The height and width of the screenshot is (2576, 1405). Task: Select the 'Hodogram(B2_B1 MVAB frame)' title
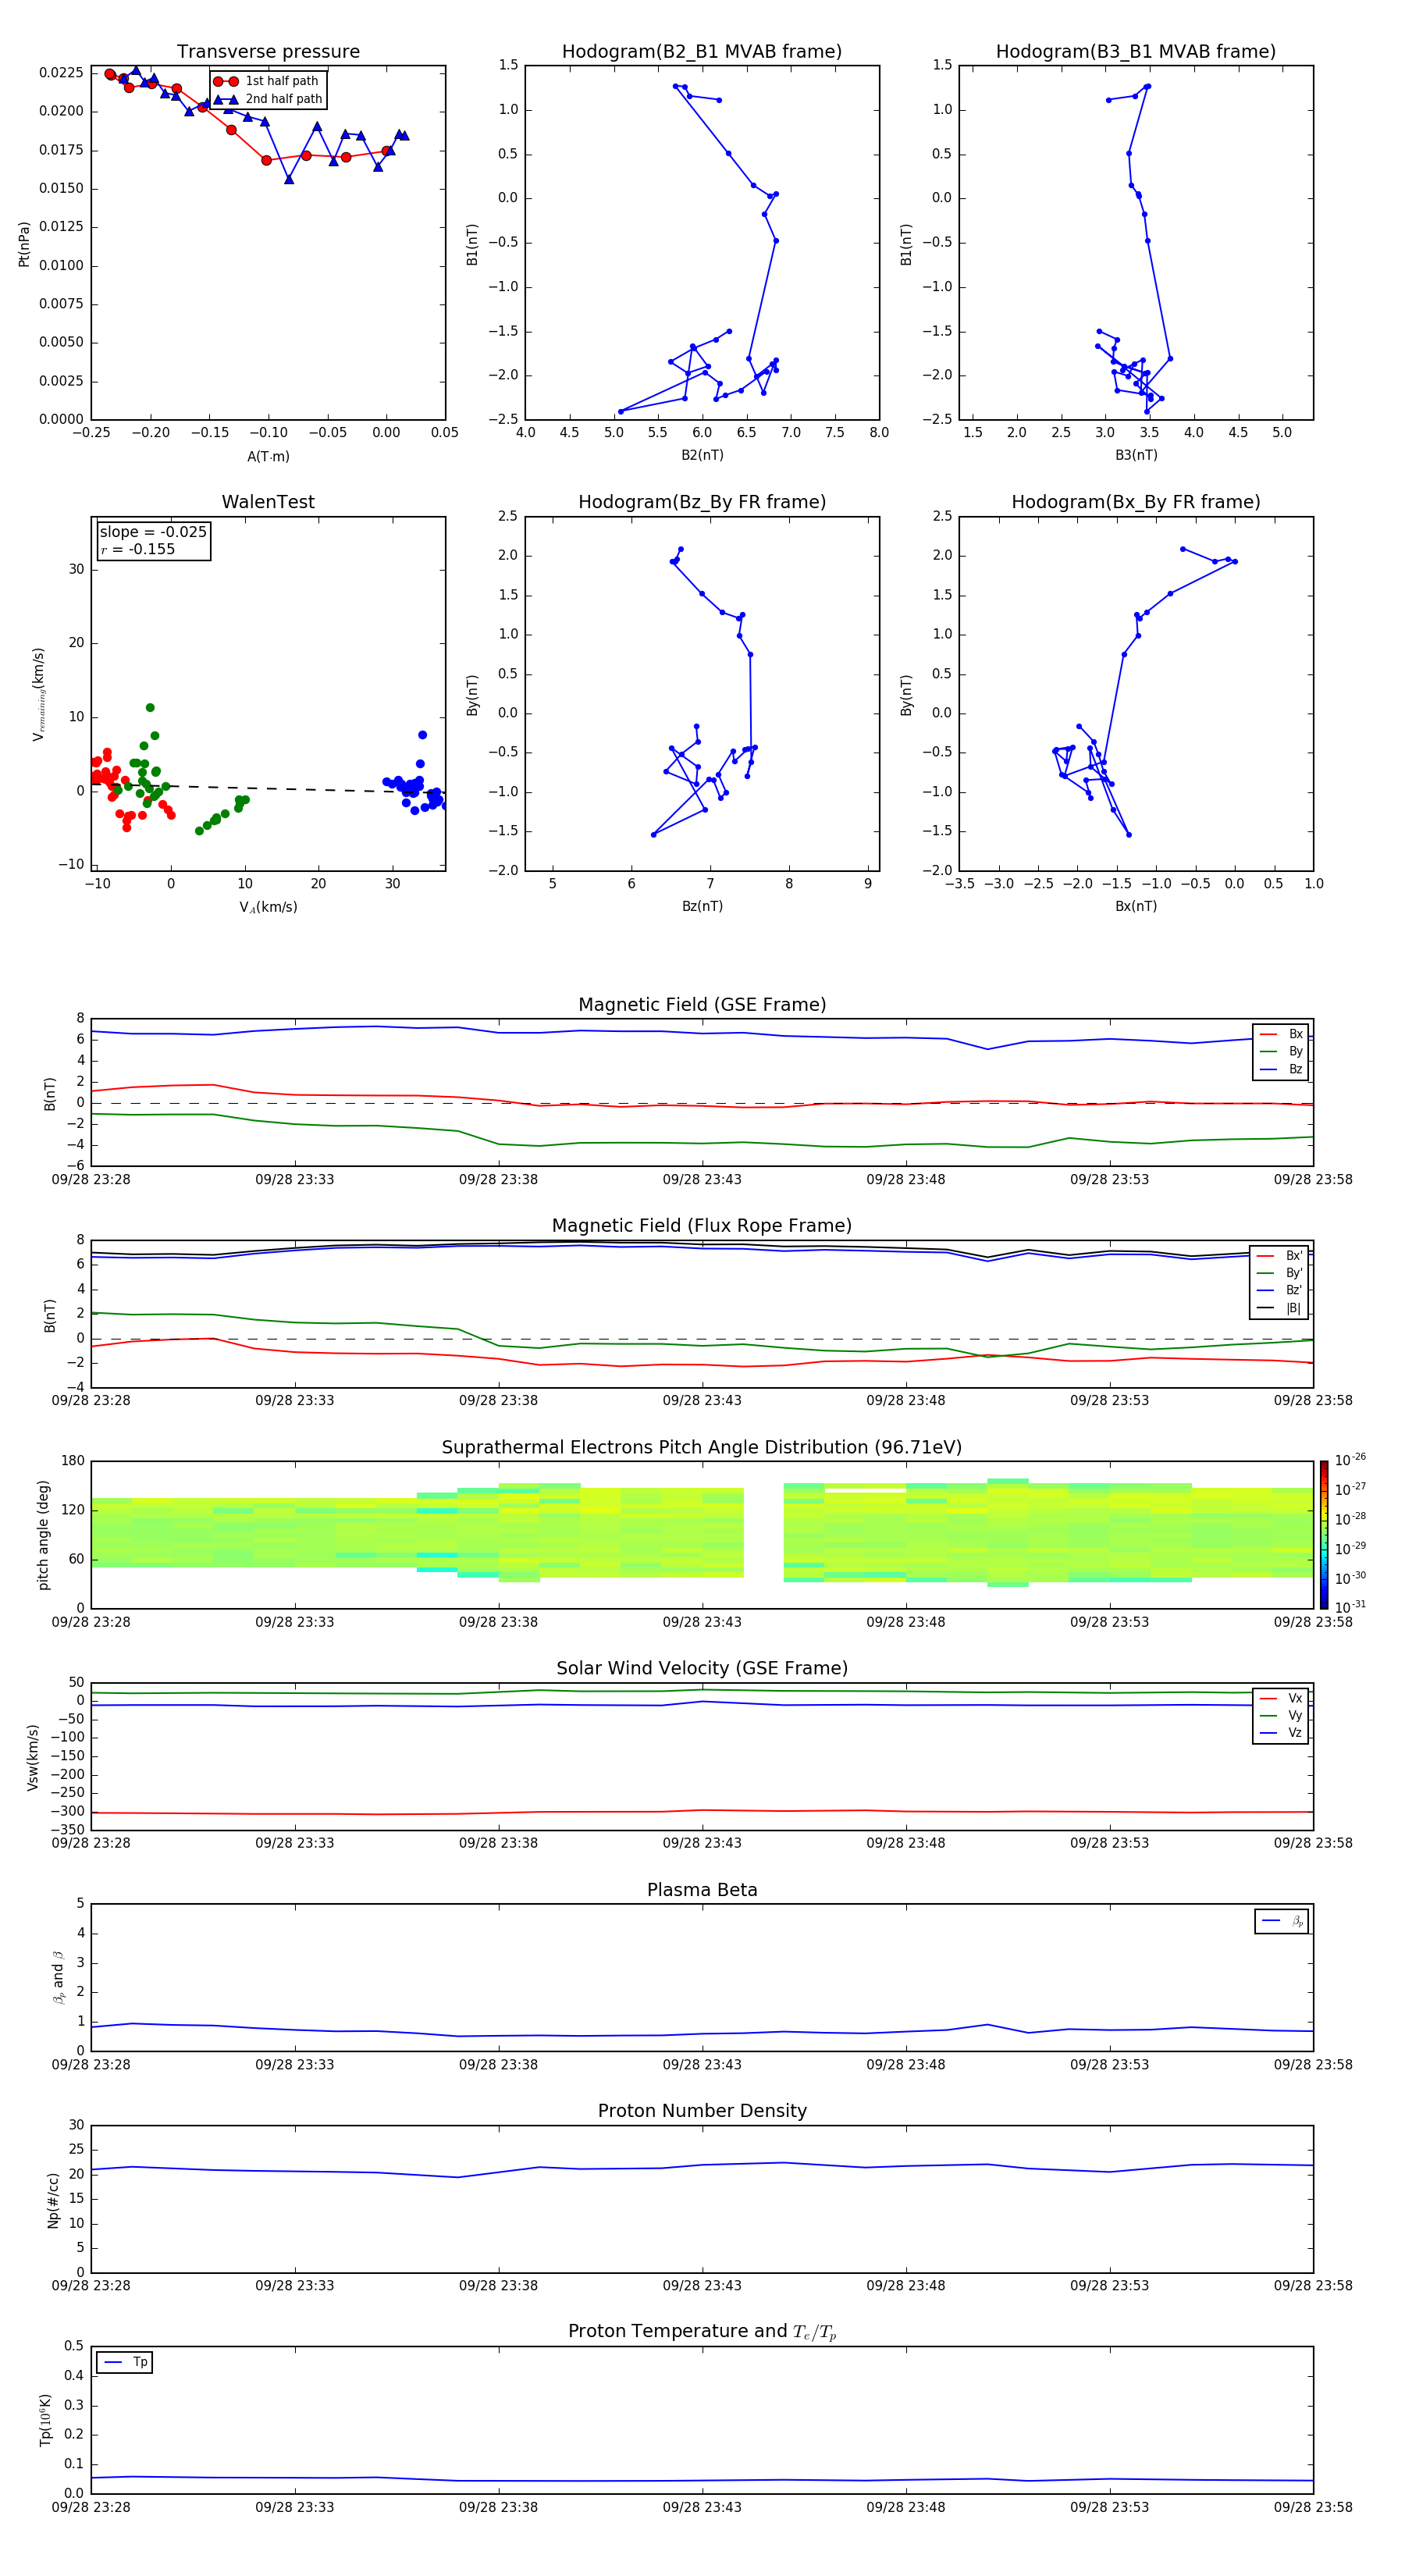click(702, 52)
